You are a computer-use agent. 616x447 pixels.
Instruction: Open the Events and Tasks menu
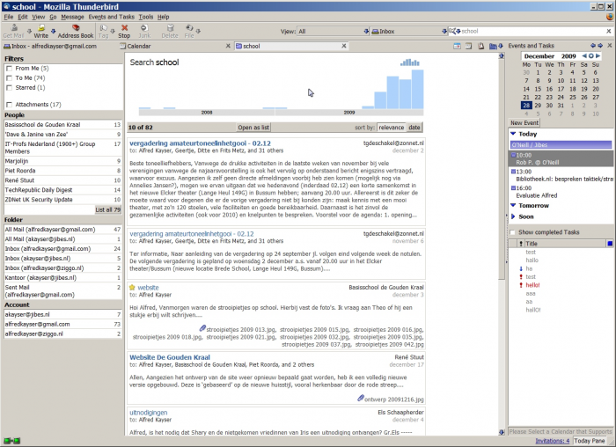coord(111,17)
